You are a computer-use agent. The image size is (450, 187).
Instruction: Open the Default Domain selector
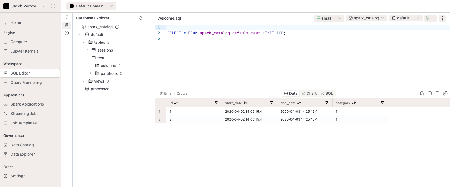point(91,6)
